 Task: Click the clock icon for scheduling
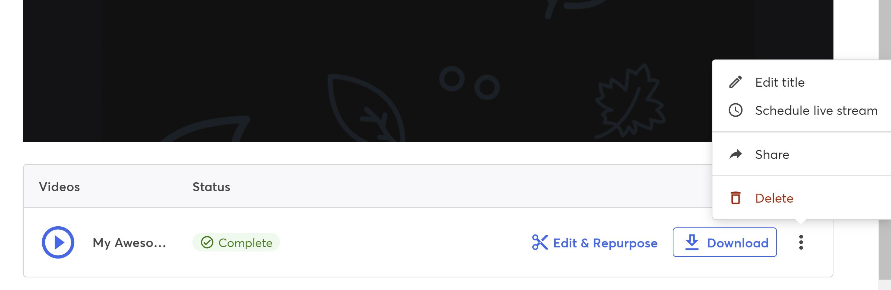point(735,110)
